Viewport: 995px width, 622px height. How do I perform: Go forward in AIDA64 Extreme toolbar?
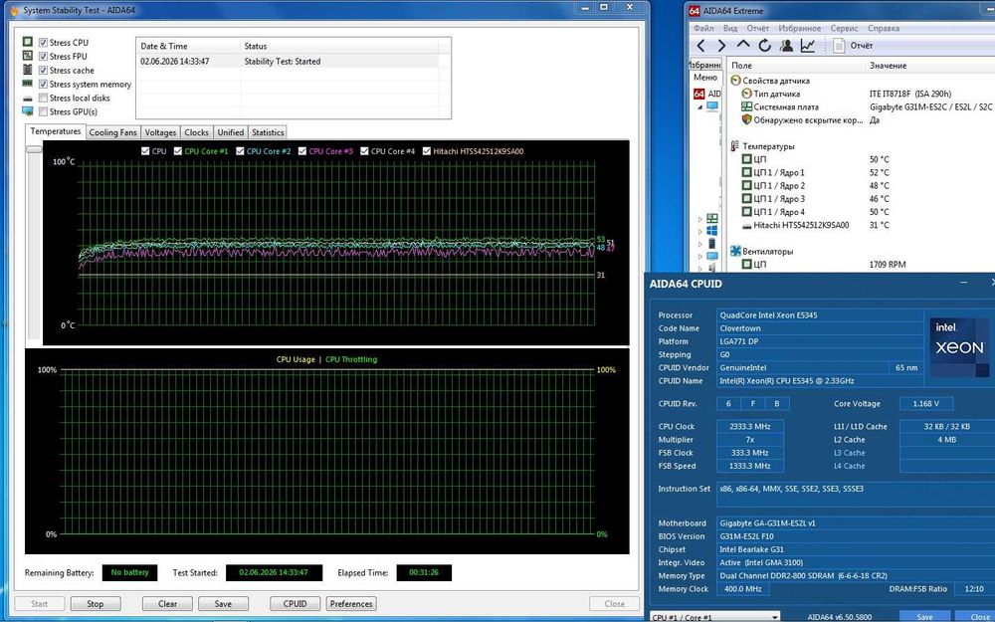[x=722, y=46]
